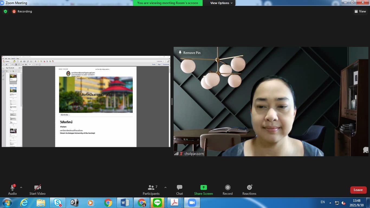Viewport: 370px width, 208px height.
Task: Click the red Leave button
Action: click(358, 190)
